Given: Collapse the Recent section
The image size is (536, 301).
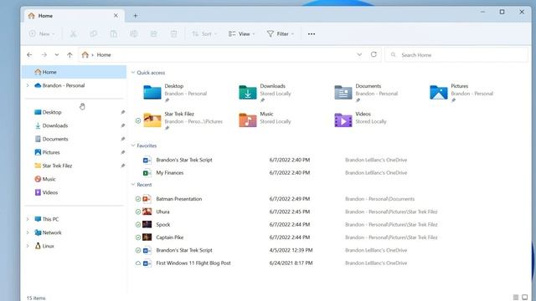Looking at the screenshot, I should click(133, 185).
